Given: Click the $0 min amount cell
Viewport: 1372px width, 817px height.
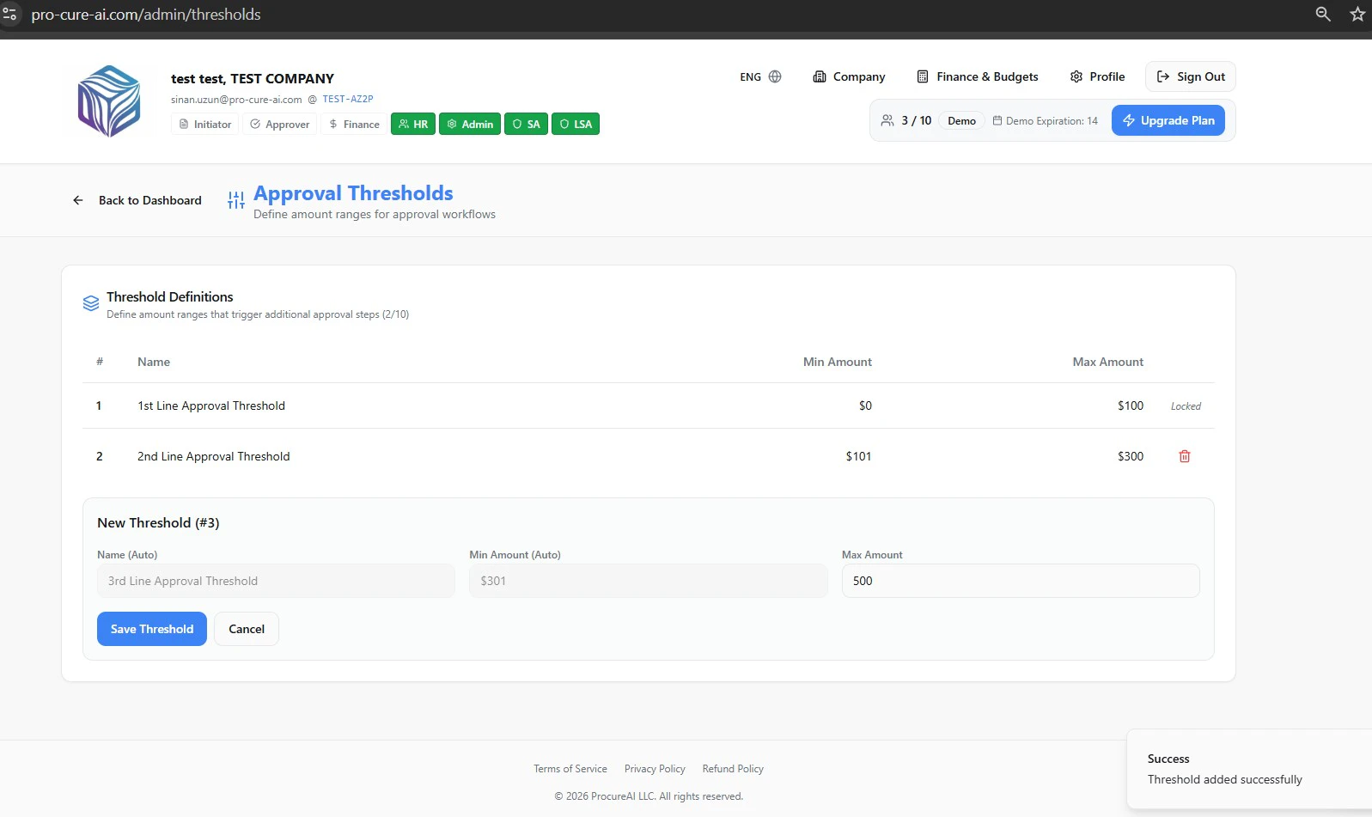Looking at the screenshot, I should pyautogui.click(x=865, y=405).
